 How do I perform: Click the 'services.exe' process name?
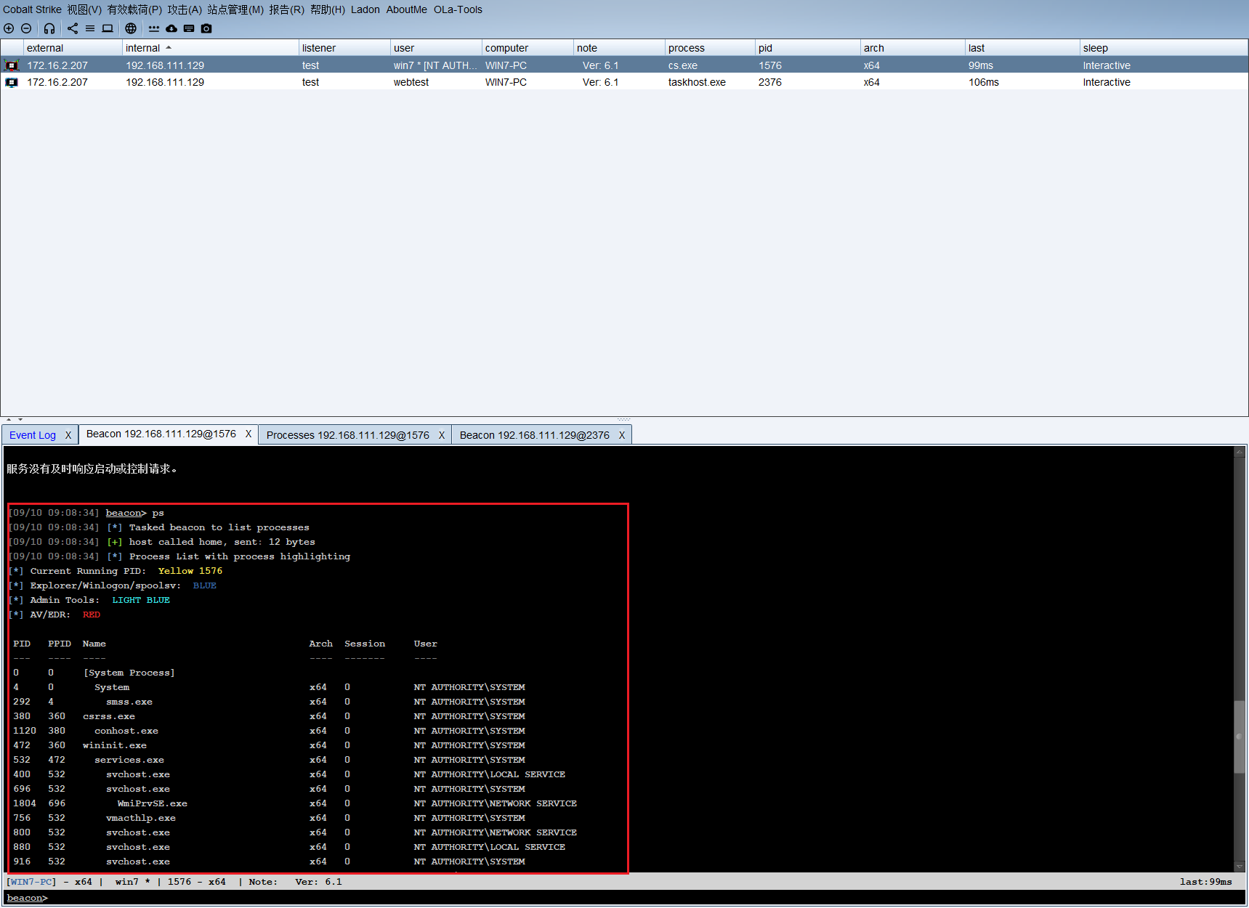(x=129, y=760)
